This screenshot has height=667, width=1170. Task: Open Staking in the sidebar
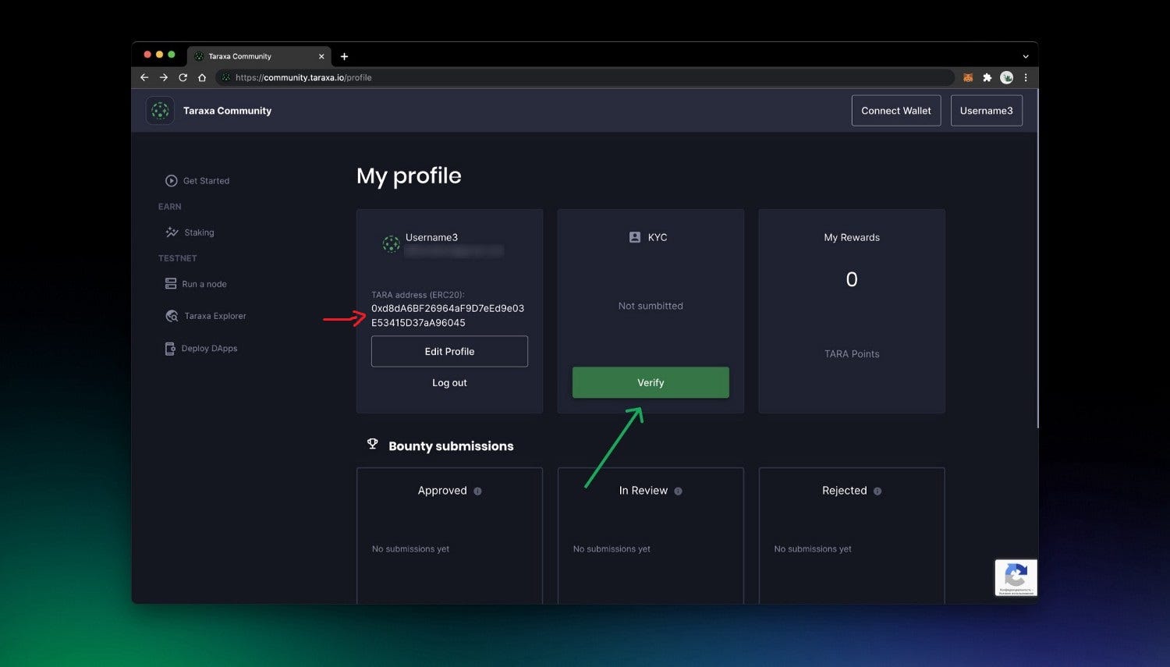[190, 232]
